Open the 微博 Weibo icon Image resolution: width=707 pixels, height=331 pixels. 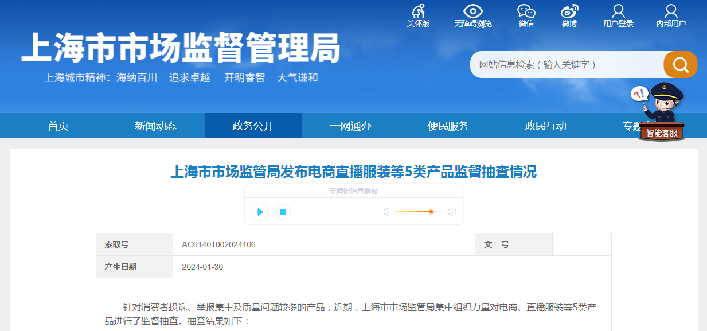(569, 12)
